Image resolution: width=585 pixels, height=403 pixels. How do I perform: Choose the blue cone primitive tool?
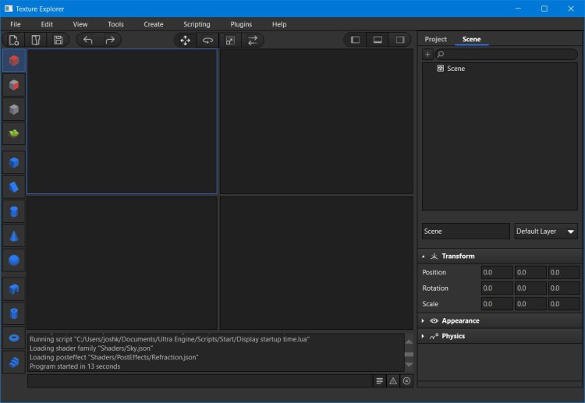click(14, 236)
